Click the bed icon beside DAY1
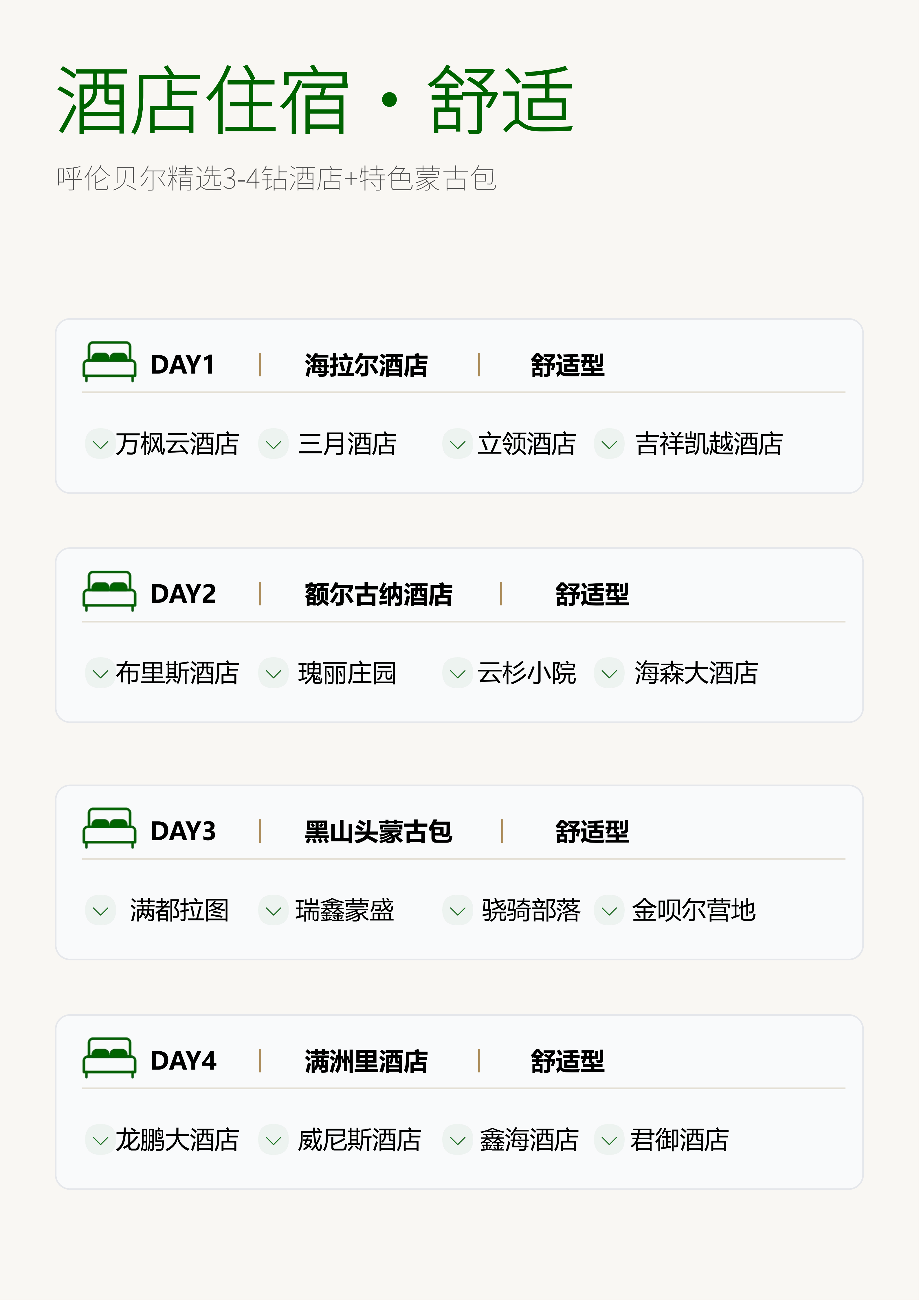This screenshot has width=919, height=1300. click(x=109, y=362)
